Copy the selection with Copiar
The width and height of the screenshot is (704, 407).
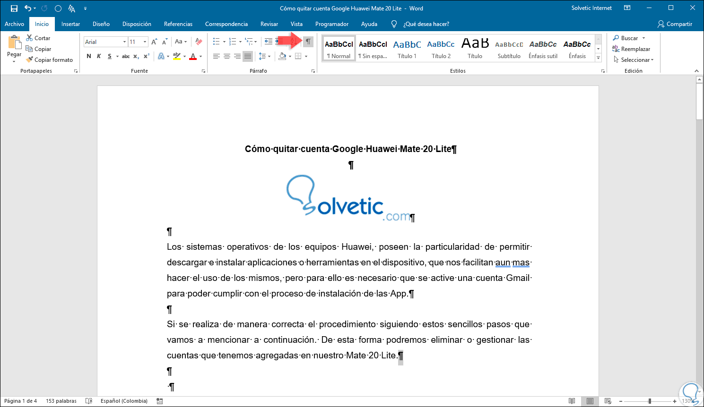point(38,49)
